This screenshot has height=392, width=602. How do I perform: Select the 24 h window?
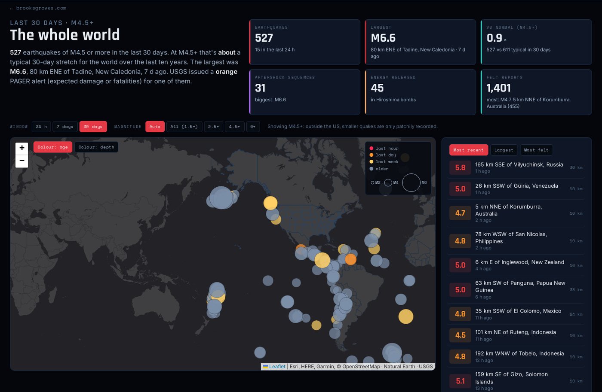click(x=41, y=127)
